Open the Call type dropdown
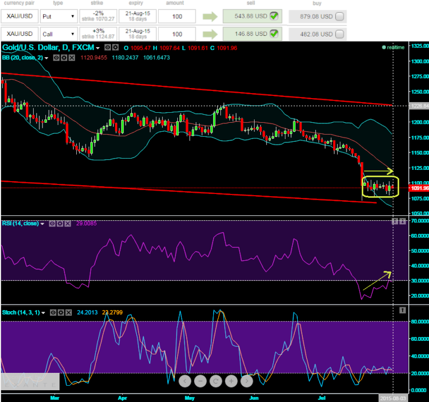This screenshot has height=402, width=429. [58, 34]
